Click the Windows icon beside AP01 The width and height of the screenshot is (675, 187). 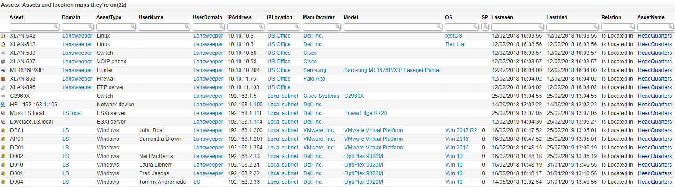pos(4,139)
